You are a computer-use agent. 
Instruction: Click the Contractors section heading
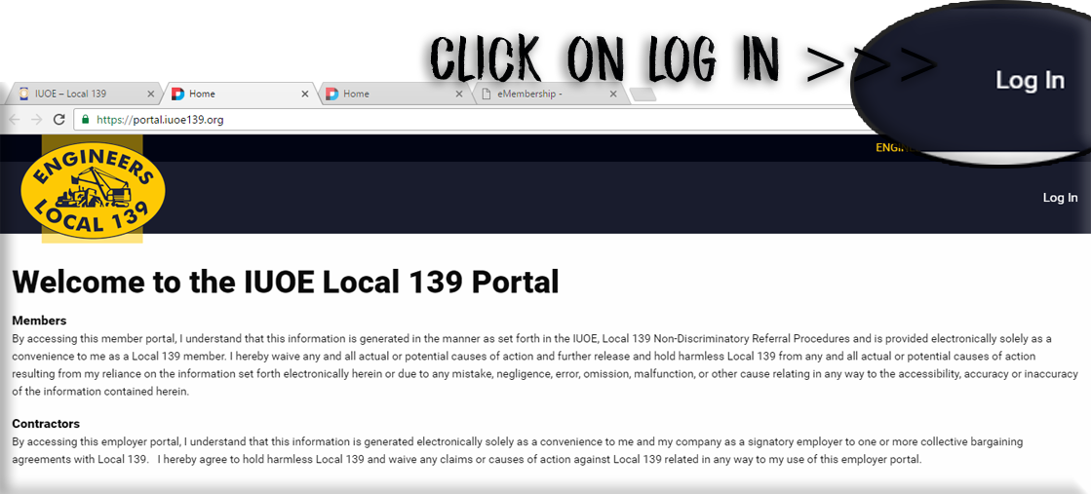[x=46, y=424]
